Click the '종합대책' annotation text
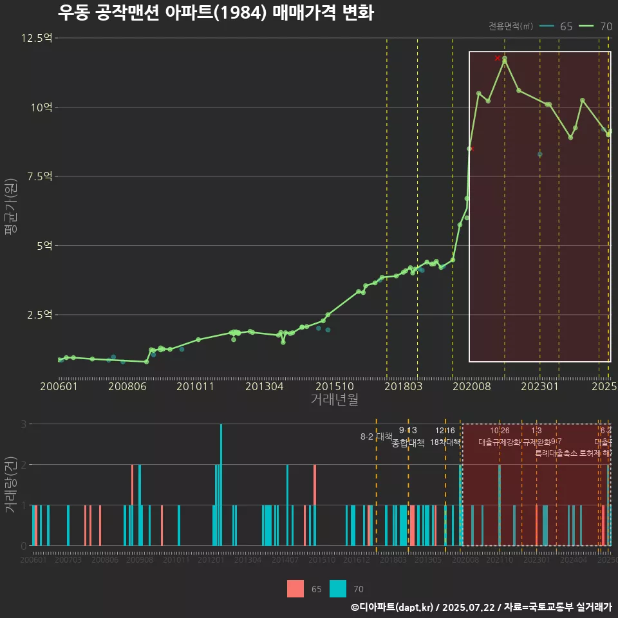Screen dimensions: 618x618 tap(408, 443)
